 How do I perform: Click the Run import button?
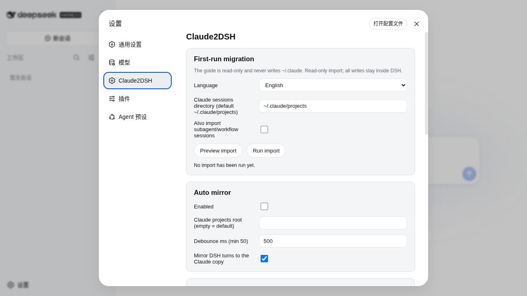(x=266, y=150)
